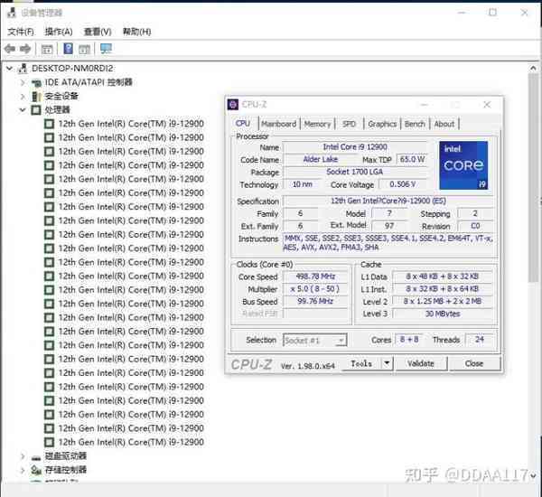Click the Revision value 'C0'
The height and width of the screenshot is (497, 542).
(x=475, y=226)
